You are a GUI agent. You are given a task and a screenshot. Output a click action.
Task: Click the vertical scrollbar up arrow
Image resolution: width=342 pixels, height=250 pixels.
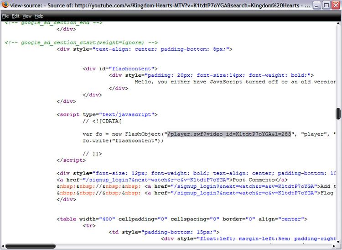[x=338, y=23]
